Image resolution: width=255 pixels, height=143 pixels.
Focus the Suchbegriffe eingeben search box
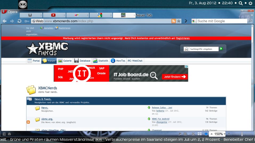point(204,49)
